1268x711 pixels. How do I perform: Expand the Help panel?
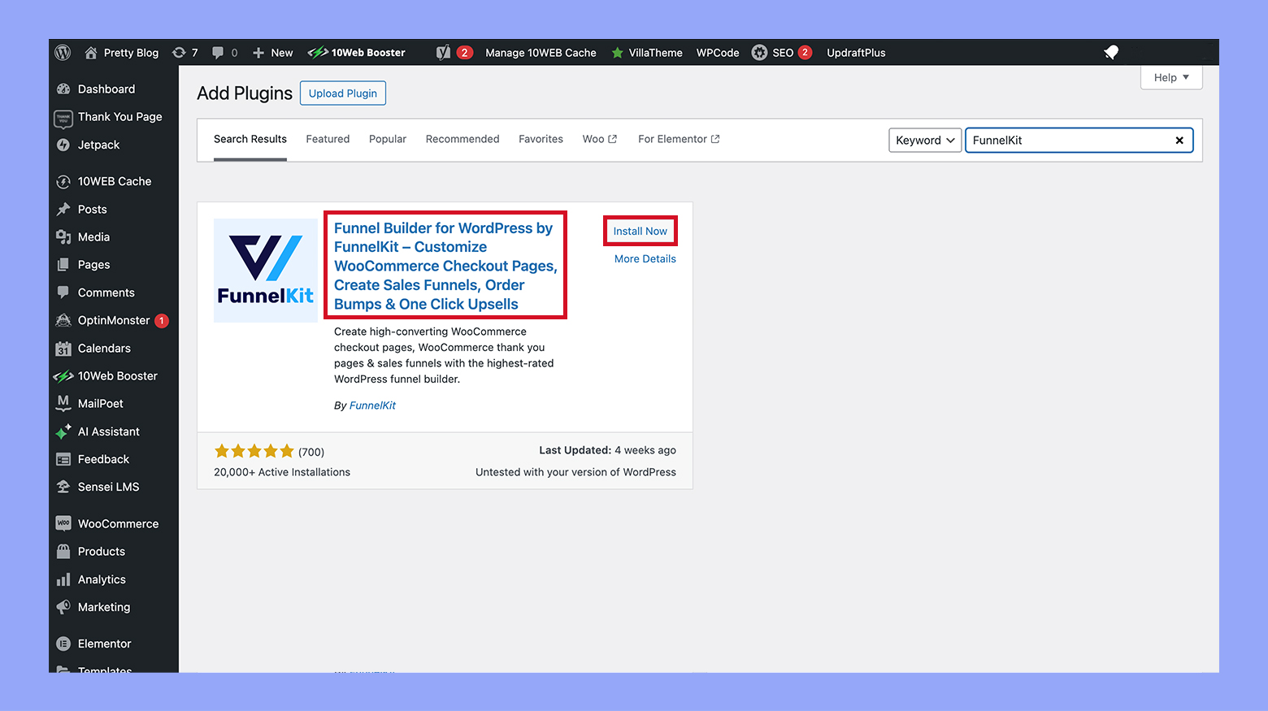click(1170, 77)
